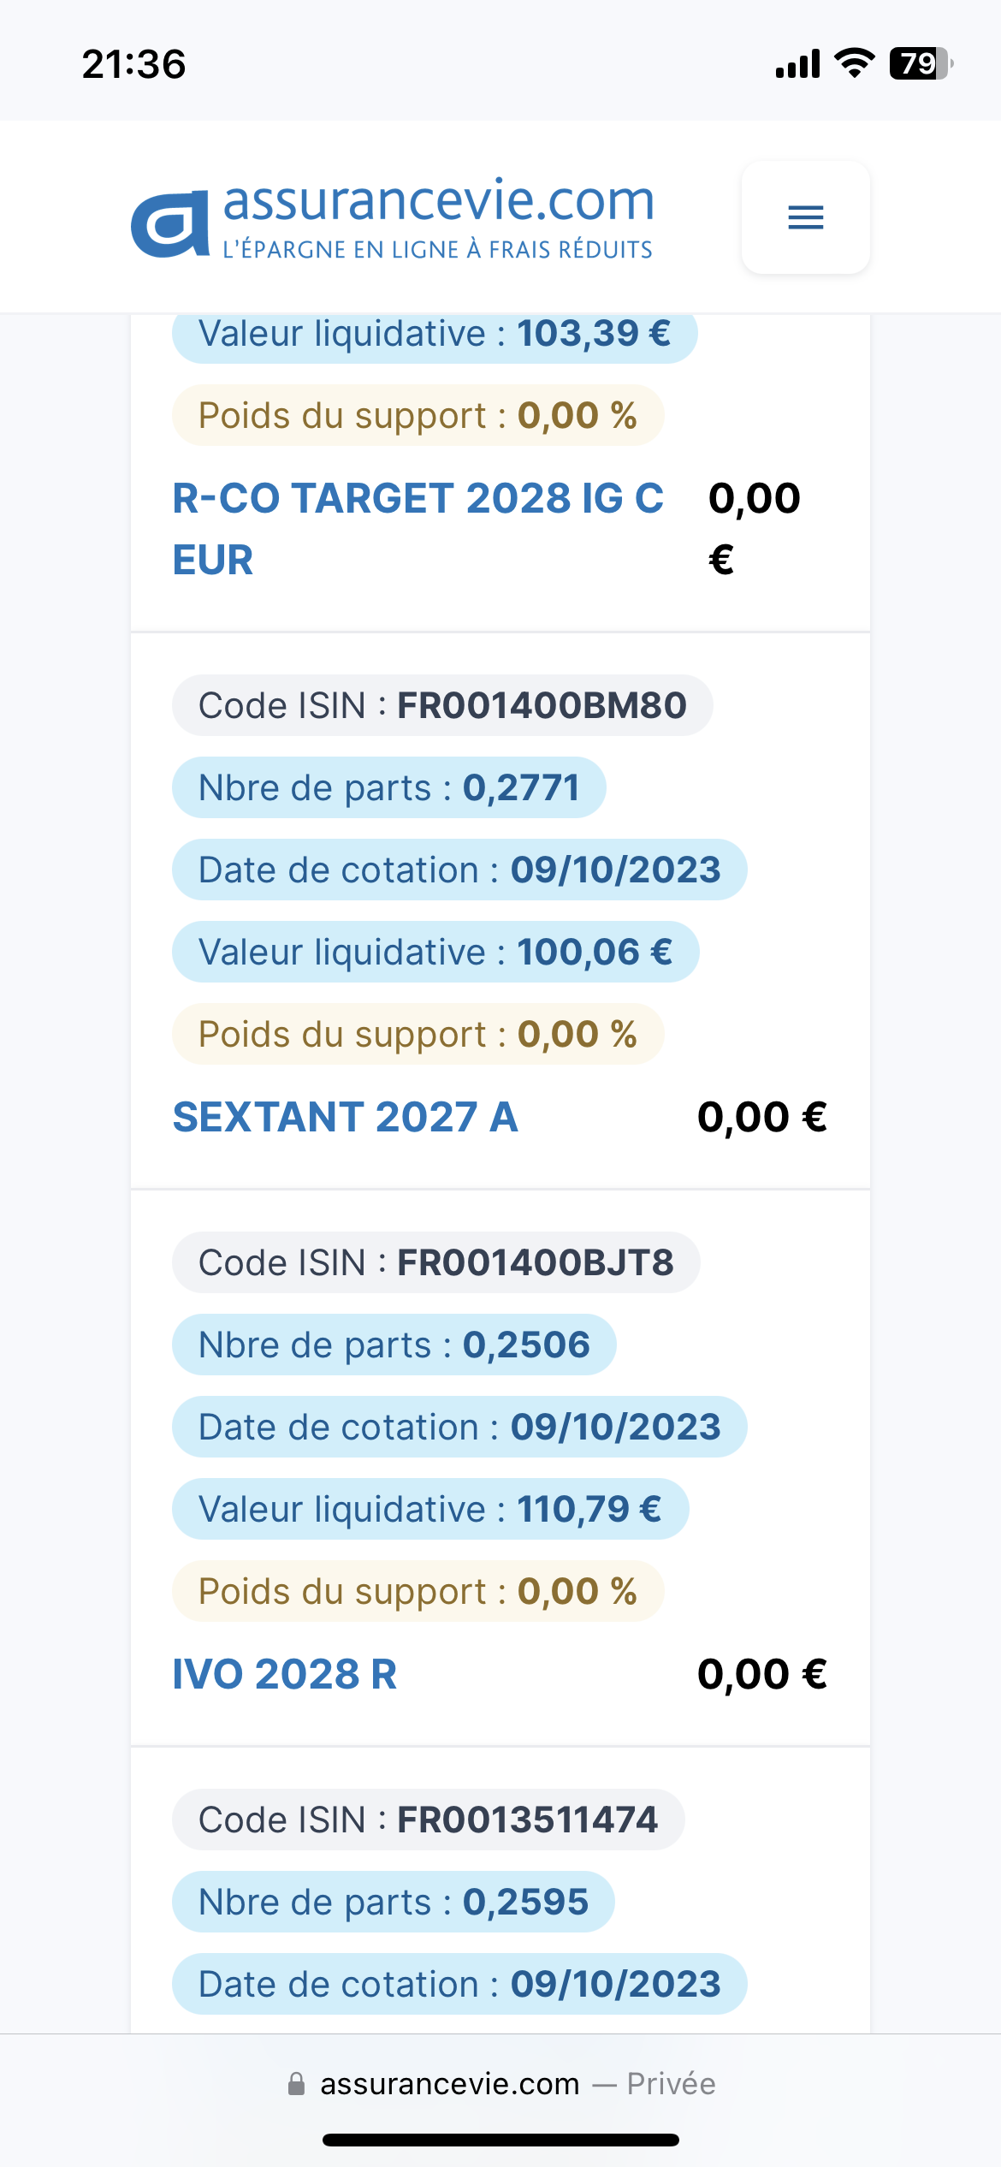Tap the assurancevie.com address bar
This screenshot has width=1001, height=2167.
(501, 2084)
